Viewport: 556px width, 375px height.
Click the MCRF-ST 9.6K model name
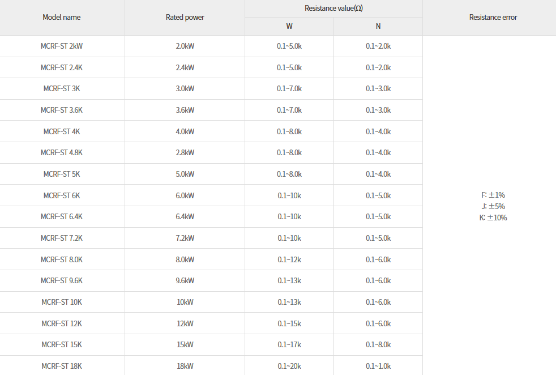[x=62, y=280]
